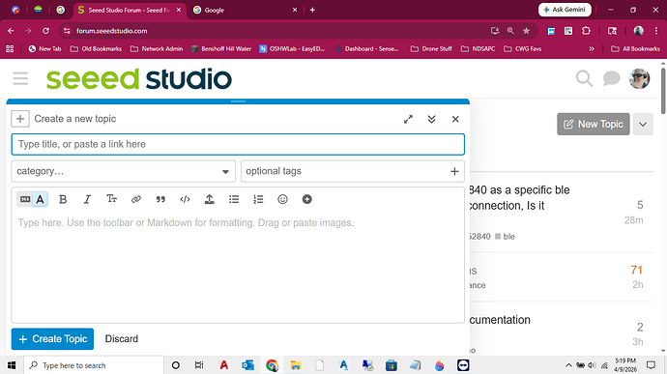Open the Windows notification center
The height and width of the screenshot is (374, 667).
point(651,365)
